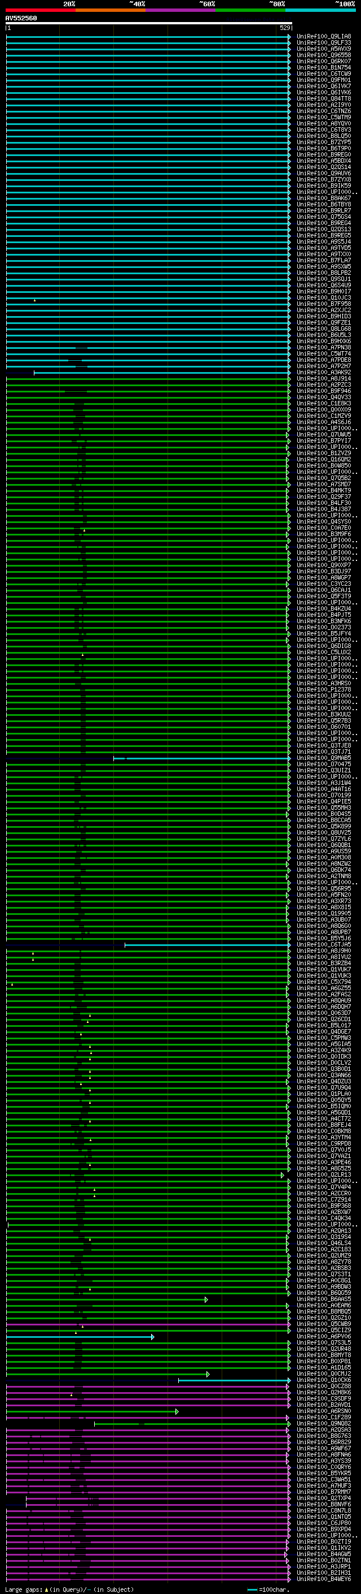This screenshot has width=361, height=1594.
Task: Click the green ~80% identity legend segment
Action: tap(250, 10)
